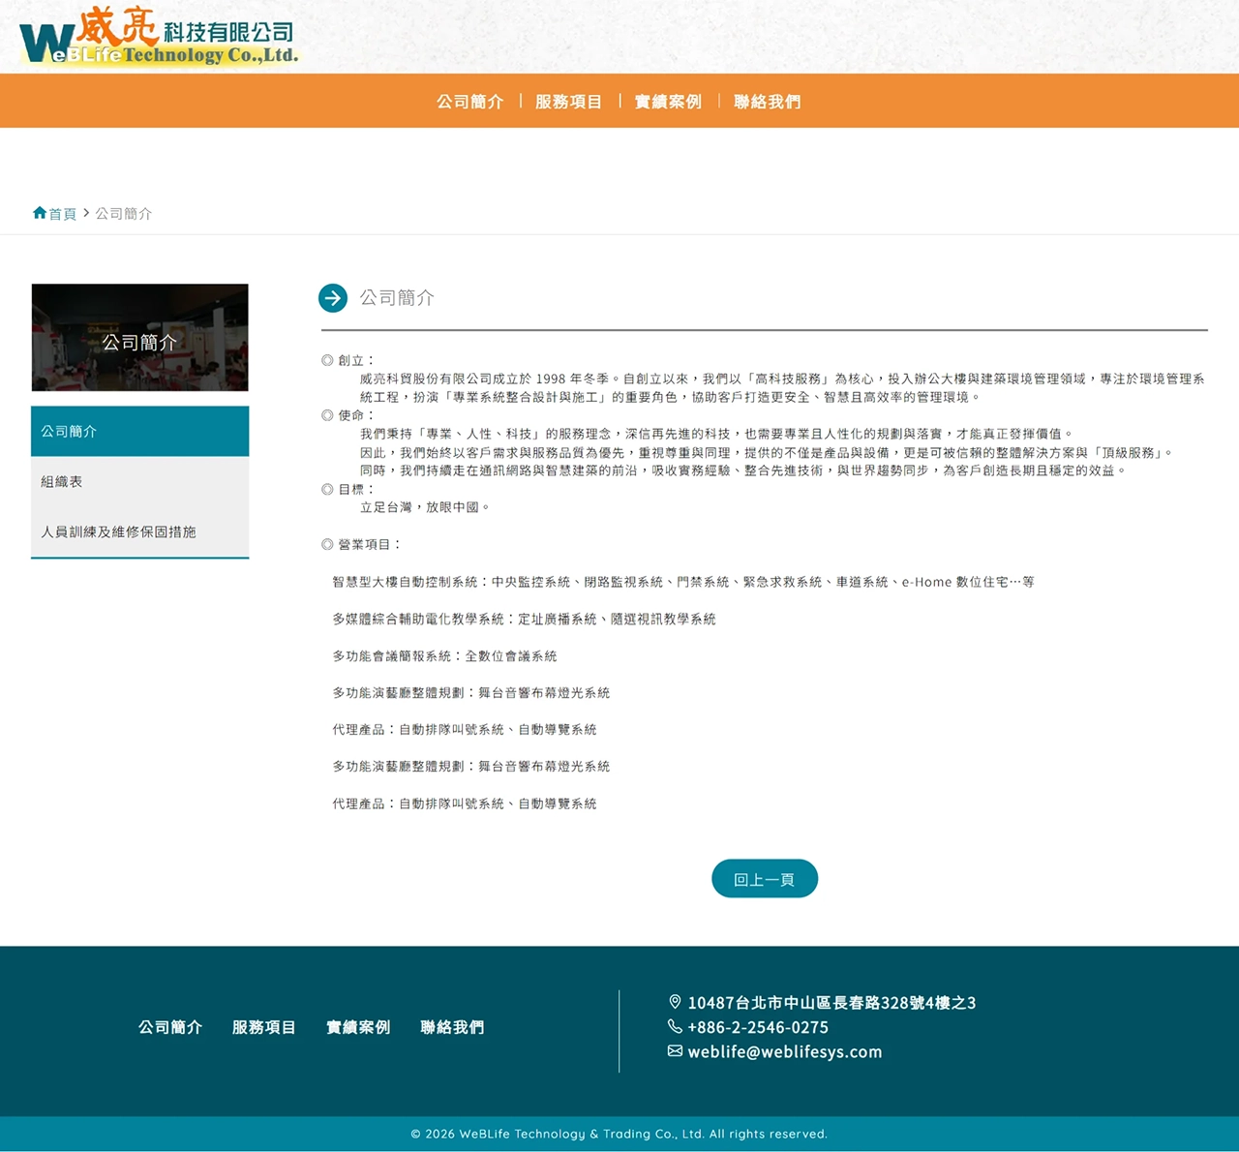Screen dimensions: 1239x1152
Task: Click the ◎ 目標 section label
Action: point(348,490)
